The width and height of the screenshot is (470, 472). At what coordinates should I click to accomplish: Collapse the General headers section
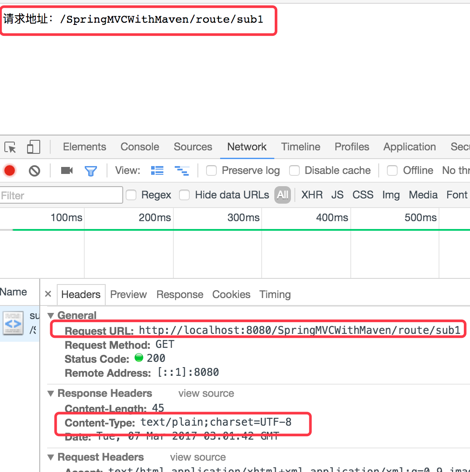(51, 315)
